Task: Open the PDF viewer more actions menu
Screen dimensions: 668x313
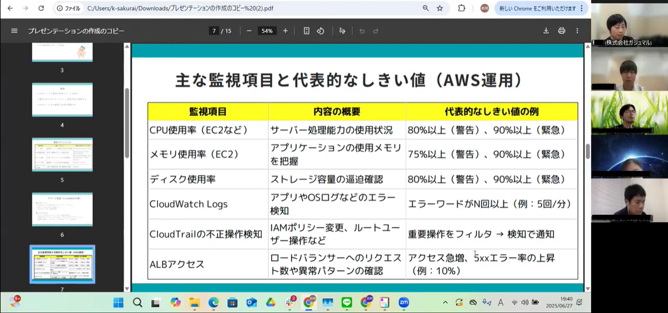Action: coord(577,31)
